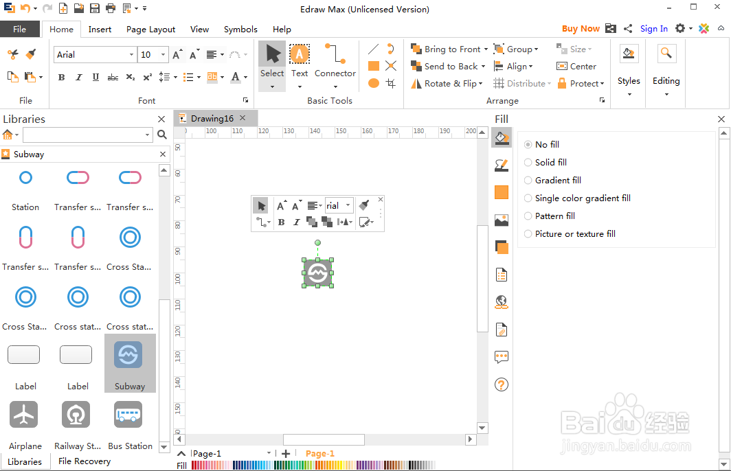The width and height of the screenshot is (731, 471).
Task: Close the Subway library section
Action: (163, 154)
